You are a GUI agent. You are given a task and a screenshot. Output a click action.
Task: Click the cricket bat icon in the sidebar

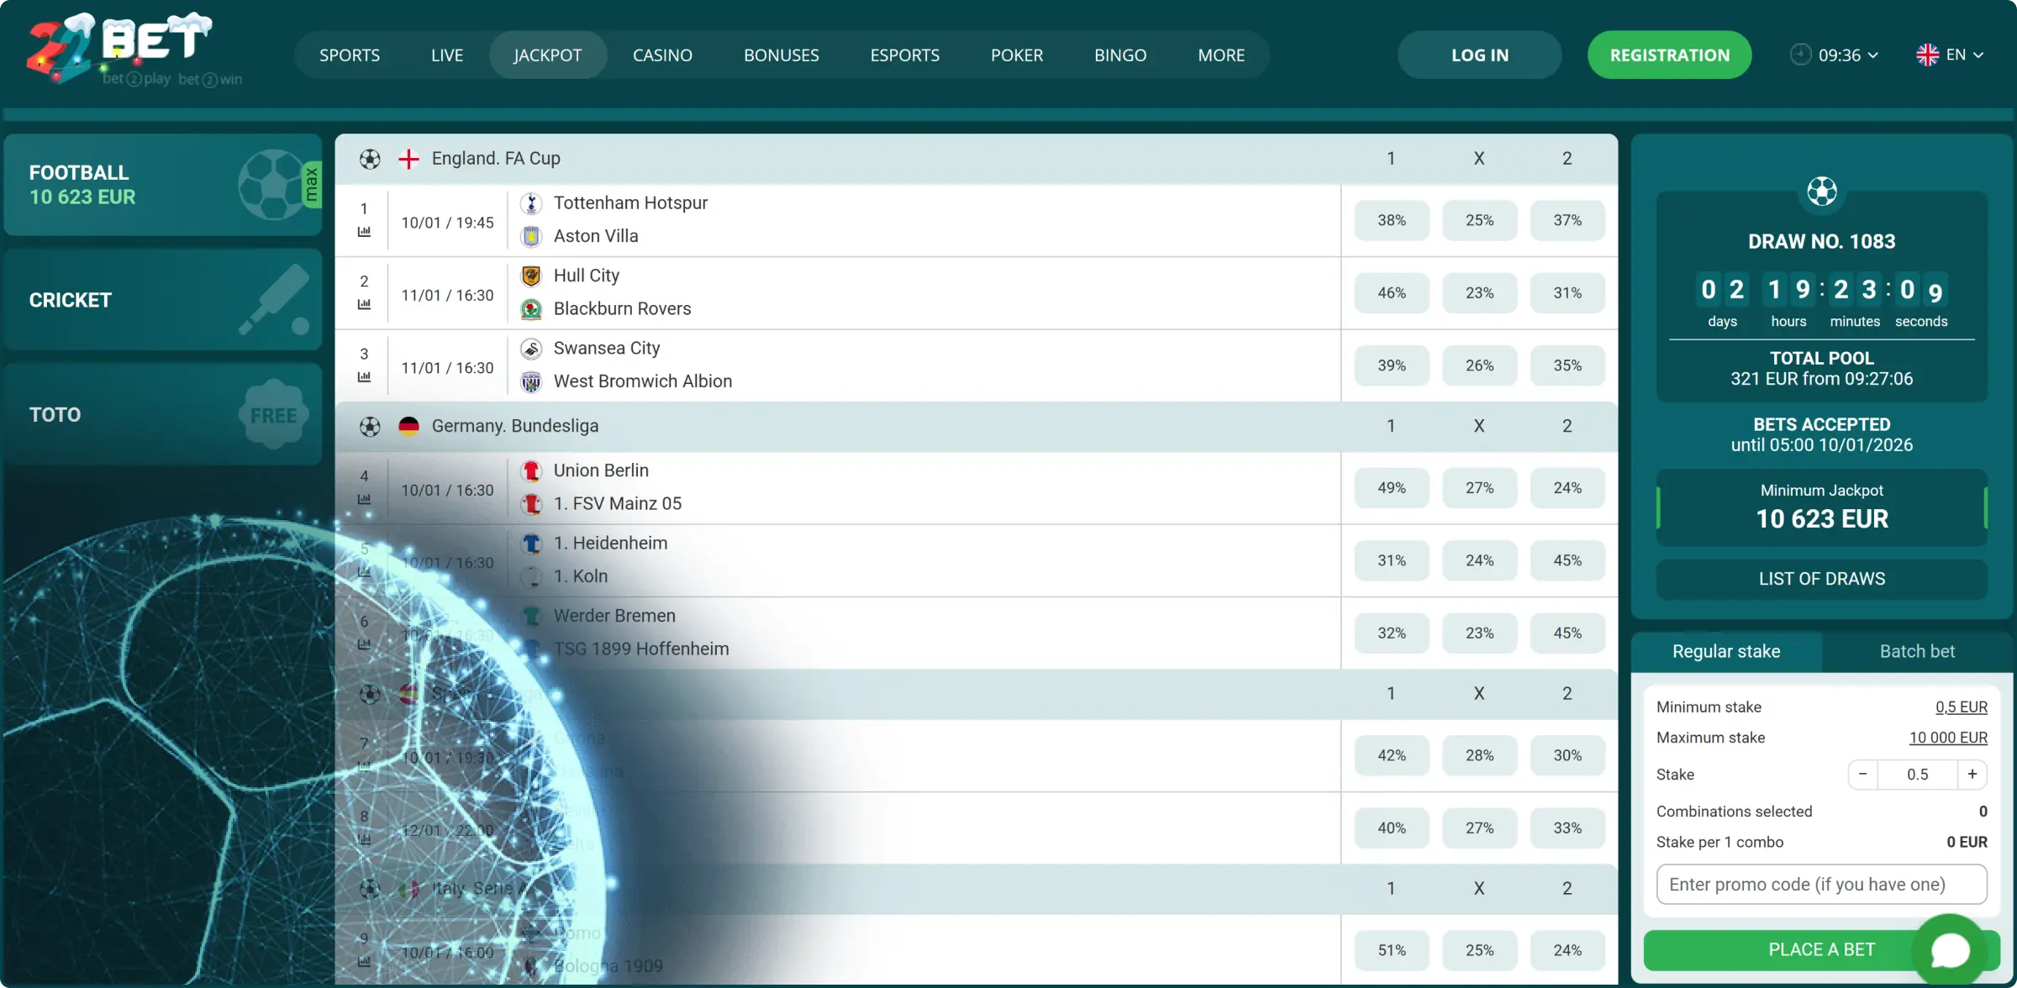[275, 299]
